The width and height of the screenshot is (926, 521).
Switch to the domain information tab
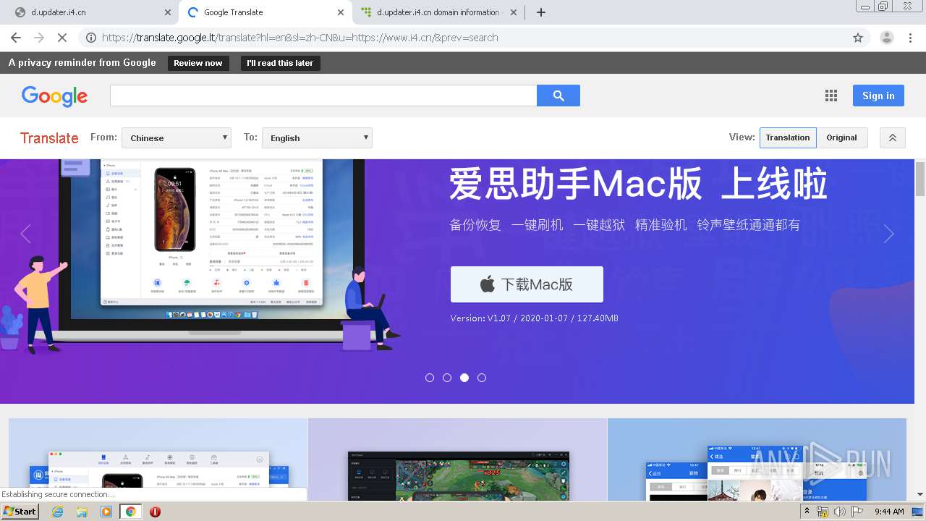click(x=438, y=12)
